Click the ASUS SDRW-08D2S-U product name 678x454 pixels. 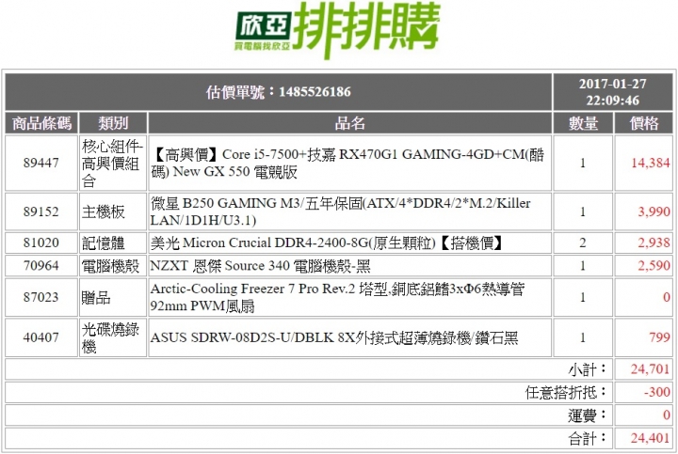click(x=334, y=337)
